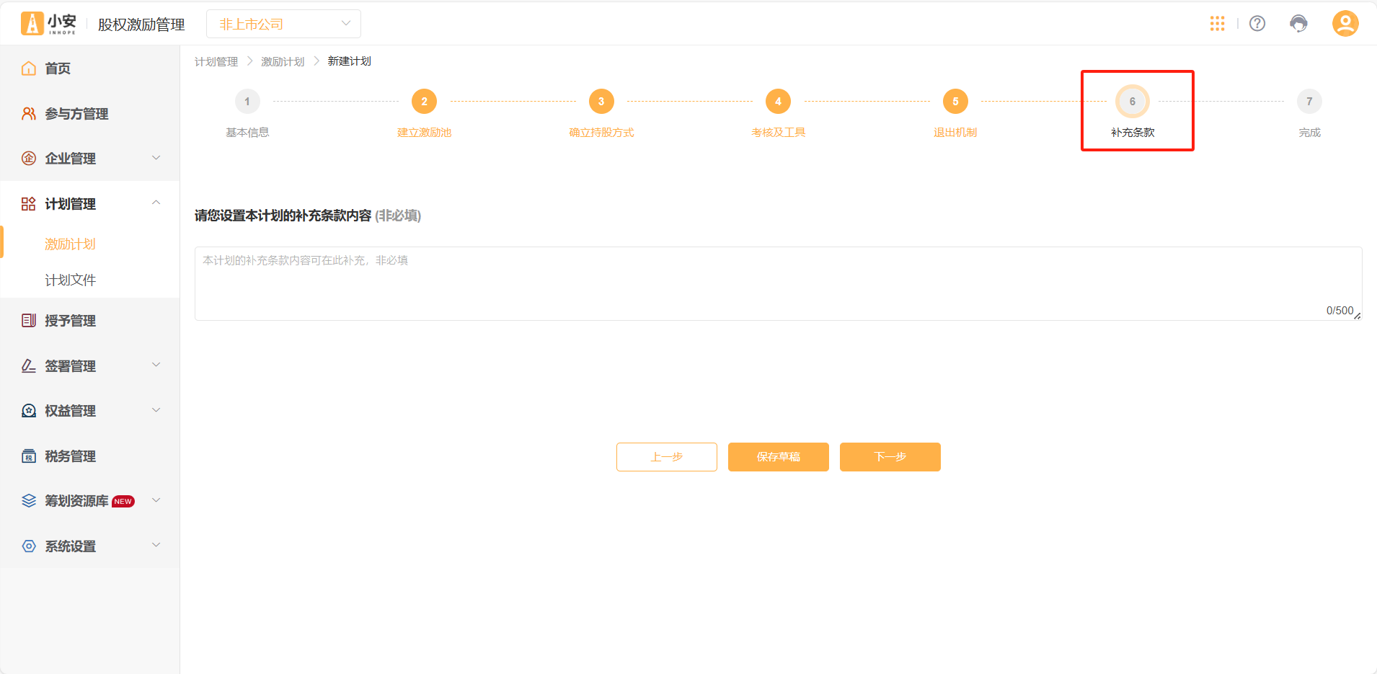Image resolution: width=1377 pixels, height=674 pixels.
Task: Click the 上一步 button
Action: [667, 457]
